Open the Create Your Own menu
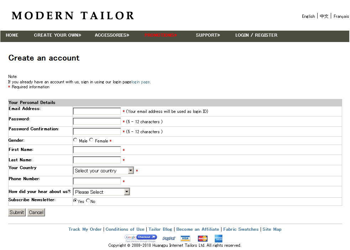The width and height of the screenshot is (350, 250). (x=58, y=35)
